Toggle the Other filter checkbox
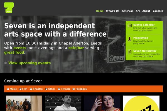Viewport: 167px width, 111px height. pos(46,89)
